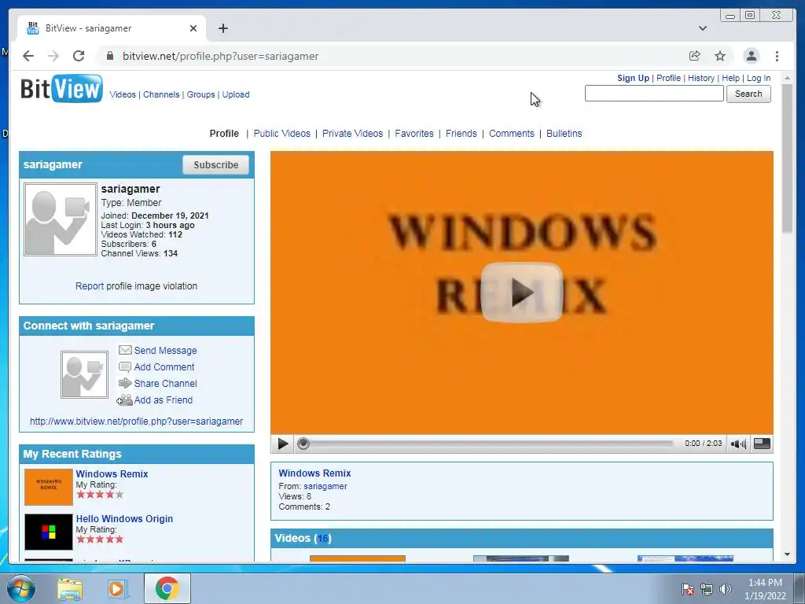Close the BitView - sariagamer tab
Image resolution: width=805 pixels, height=604 pixels.
(193, 28)
